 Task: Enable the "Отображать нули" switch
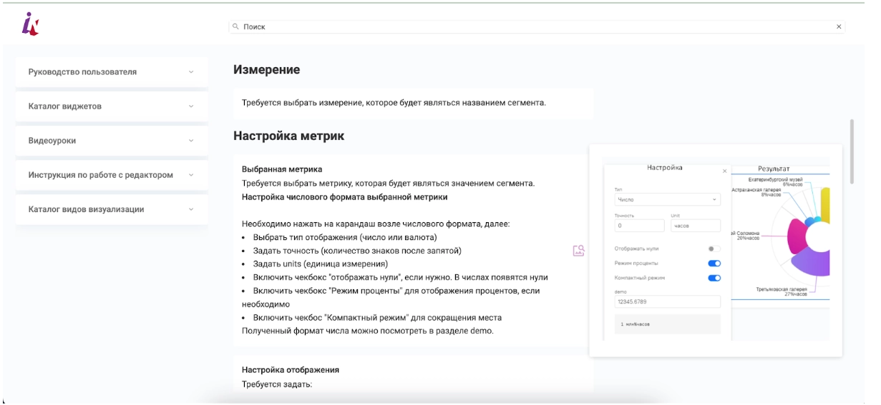click(714, 249)
